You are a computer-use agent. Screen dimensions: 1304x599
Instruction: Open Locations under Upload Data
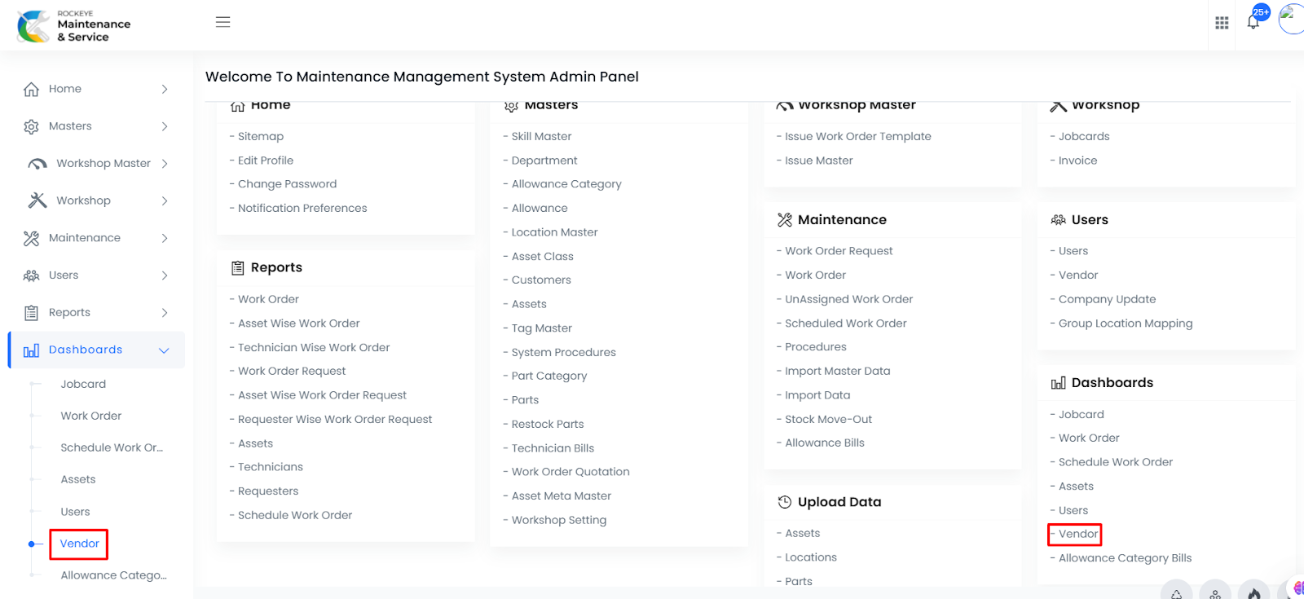click(x=810, y=557)
